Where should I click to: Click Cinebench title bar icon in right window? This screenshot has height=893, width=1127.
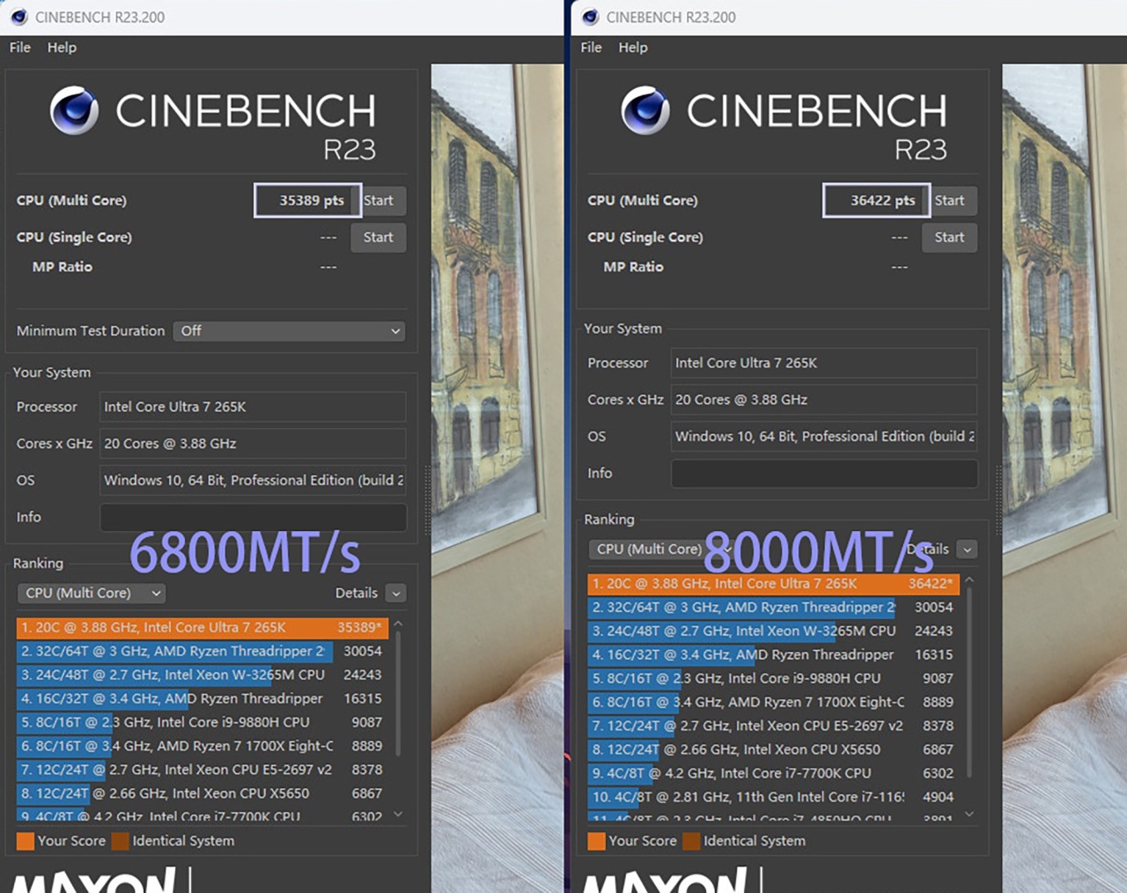[590, 17]
